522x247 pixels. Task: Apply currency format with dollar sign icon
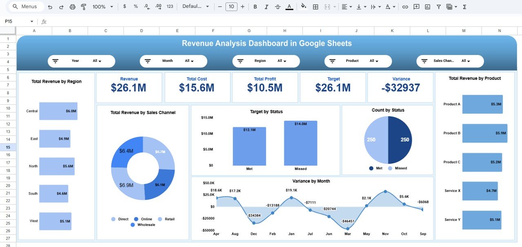[x=124, y=7]
